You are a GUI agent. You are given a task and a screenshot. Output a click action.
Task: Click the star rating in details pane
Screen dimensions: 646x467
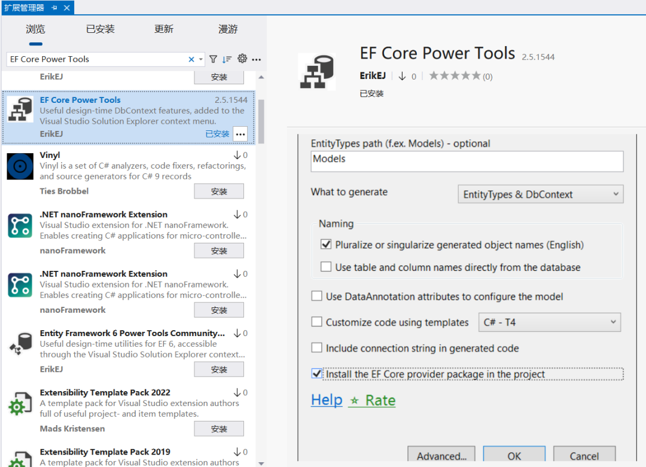click(455, 76)
